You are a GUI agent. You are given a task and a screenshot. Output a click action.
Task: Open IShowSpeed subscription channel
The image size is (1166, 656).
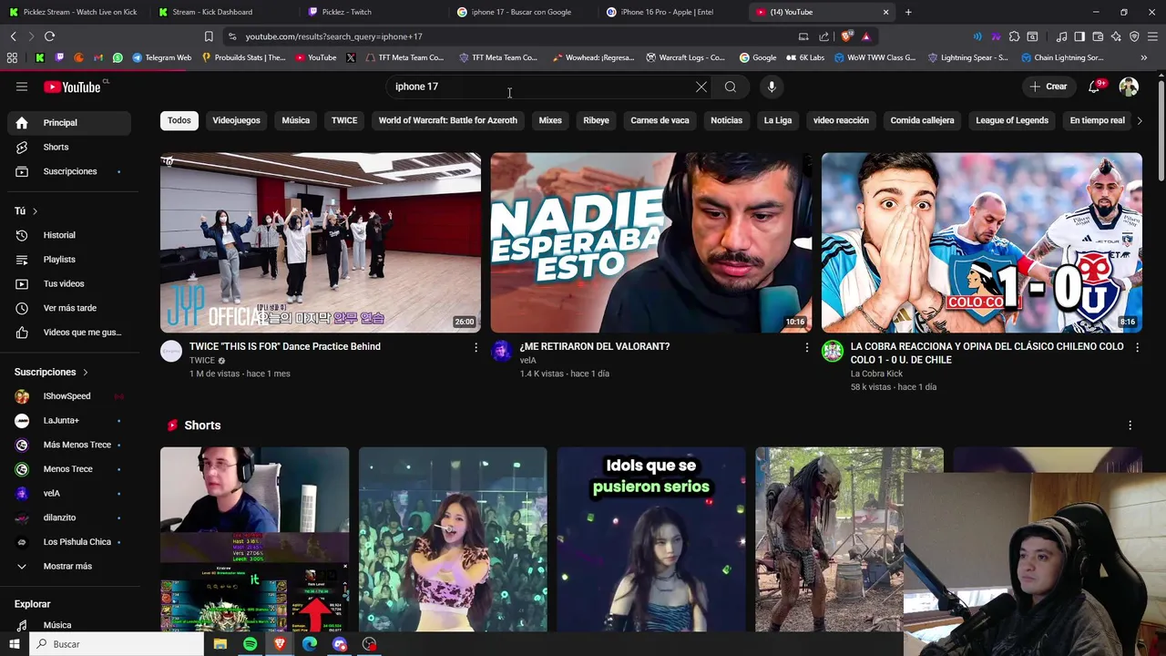tap(67, 396)
